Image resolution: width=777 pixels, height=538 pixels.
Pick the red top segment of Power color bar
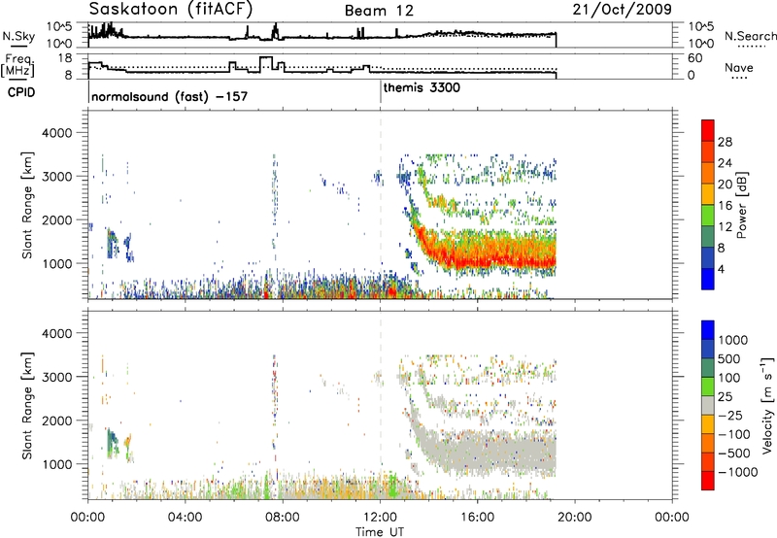coord(708,130)
